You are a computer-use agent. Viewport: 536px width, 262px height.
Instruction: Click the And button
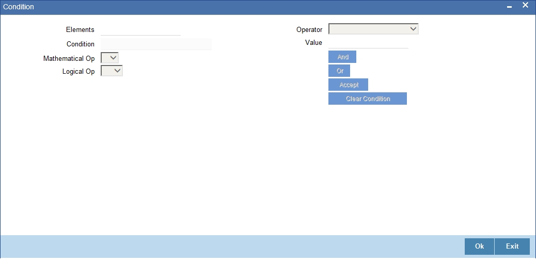click(342, 57)
